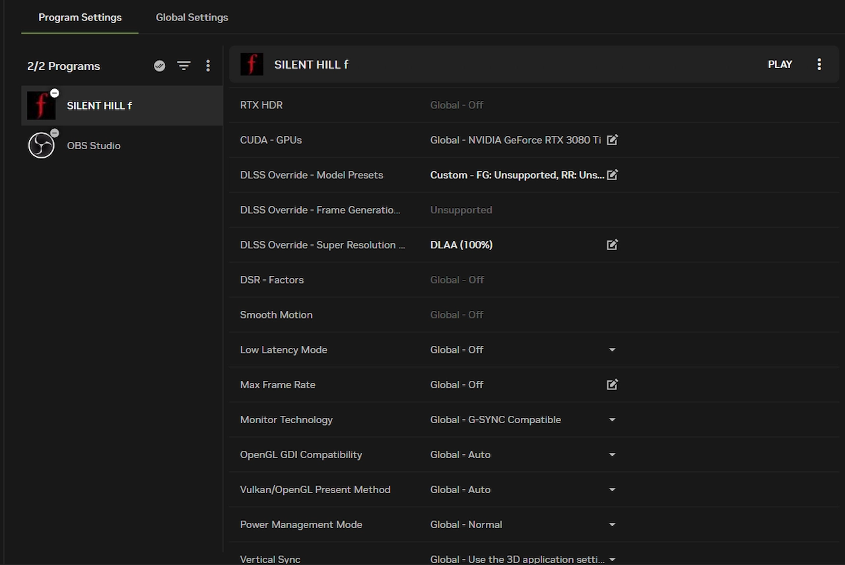The width and height of the screenshot is (845, 565).
Task: Select OBS Studio in the programs list
Action: [x=93, y=146]
